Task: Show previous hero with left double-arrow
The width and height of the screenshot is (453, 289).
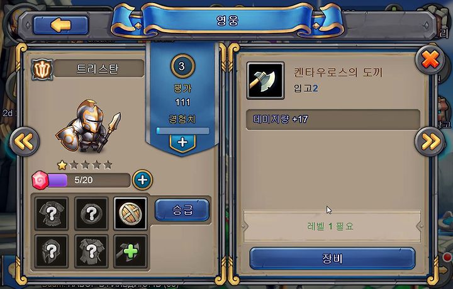Action: click(25, 141)
